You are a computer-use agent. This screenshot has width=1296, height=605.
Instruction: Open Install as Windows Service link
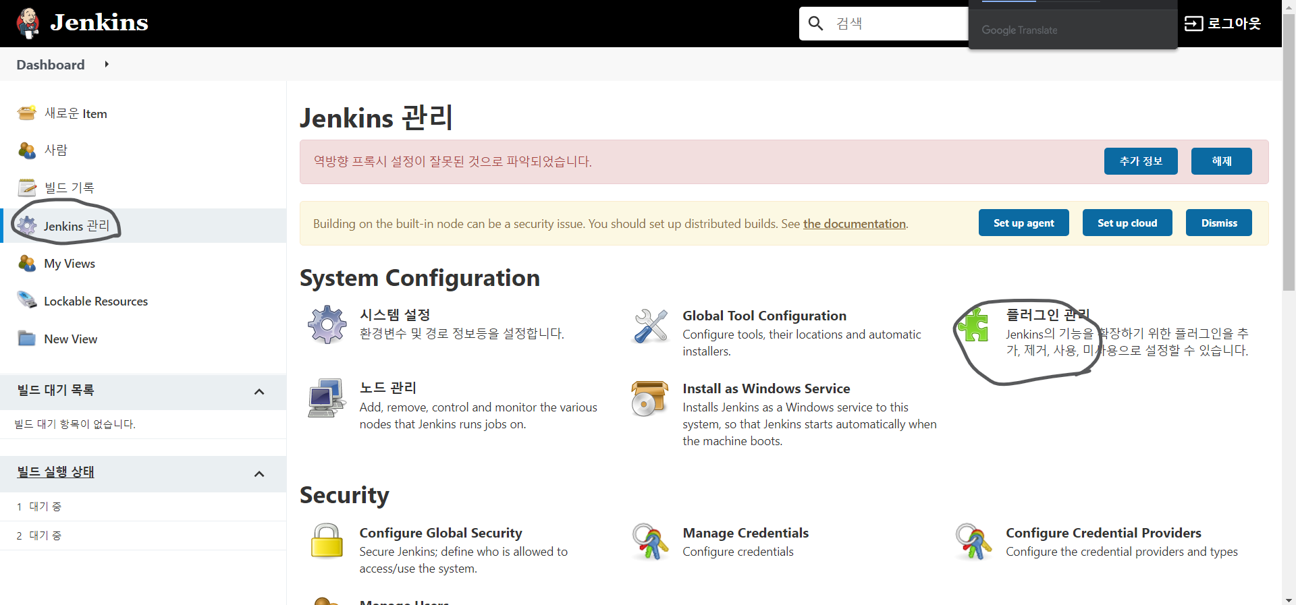[766, 388]
